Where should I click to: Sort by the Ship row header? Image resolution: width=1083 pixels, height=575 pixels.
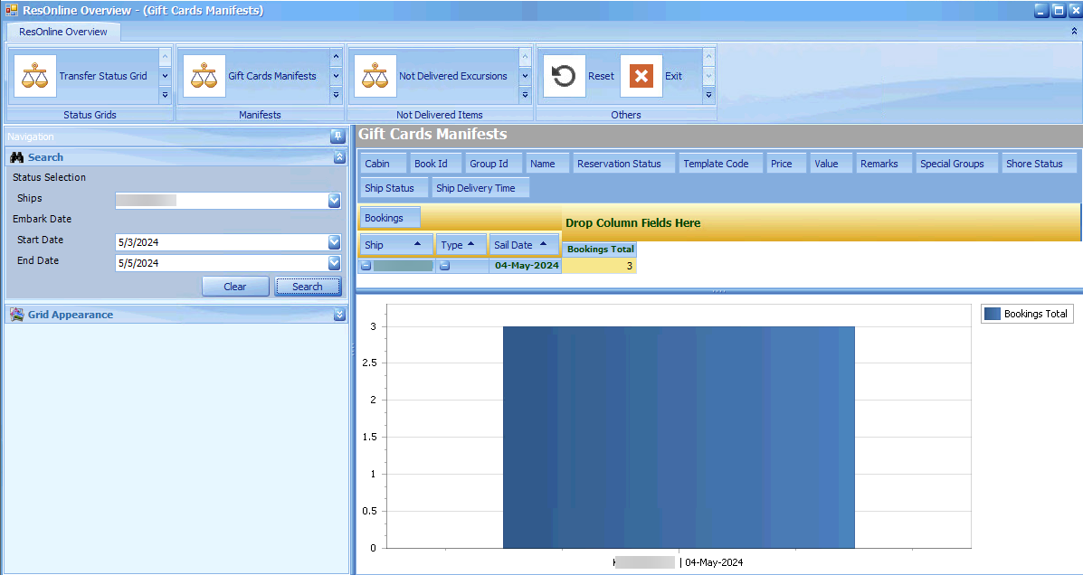click(x=396, y=245)
